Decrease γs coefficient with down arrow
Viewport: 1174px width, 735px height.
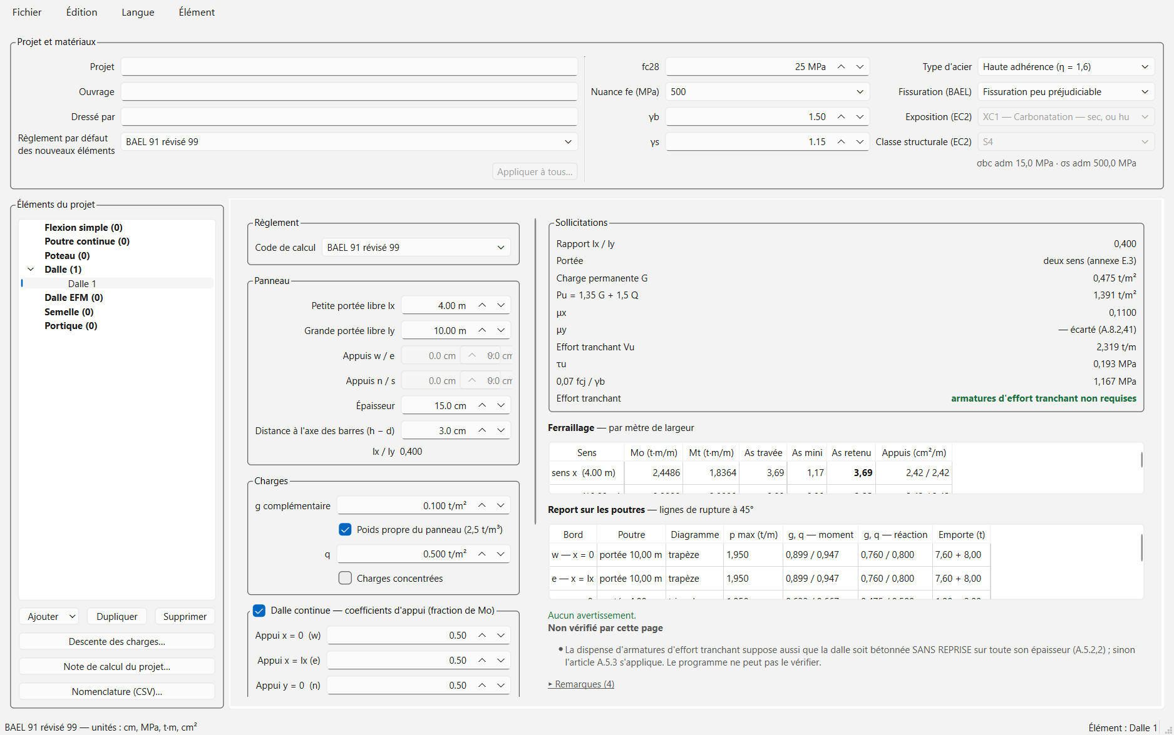tap(860, 142)
